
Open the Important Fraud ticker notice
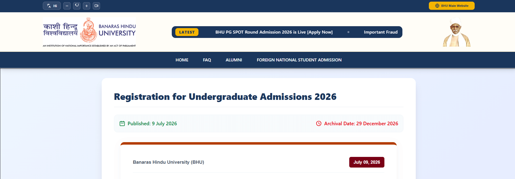tap(381, 32)
